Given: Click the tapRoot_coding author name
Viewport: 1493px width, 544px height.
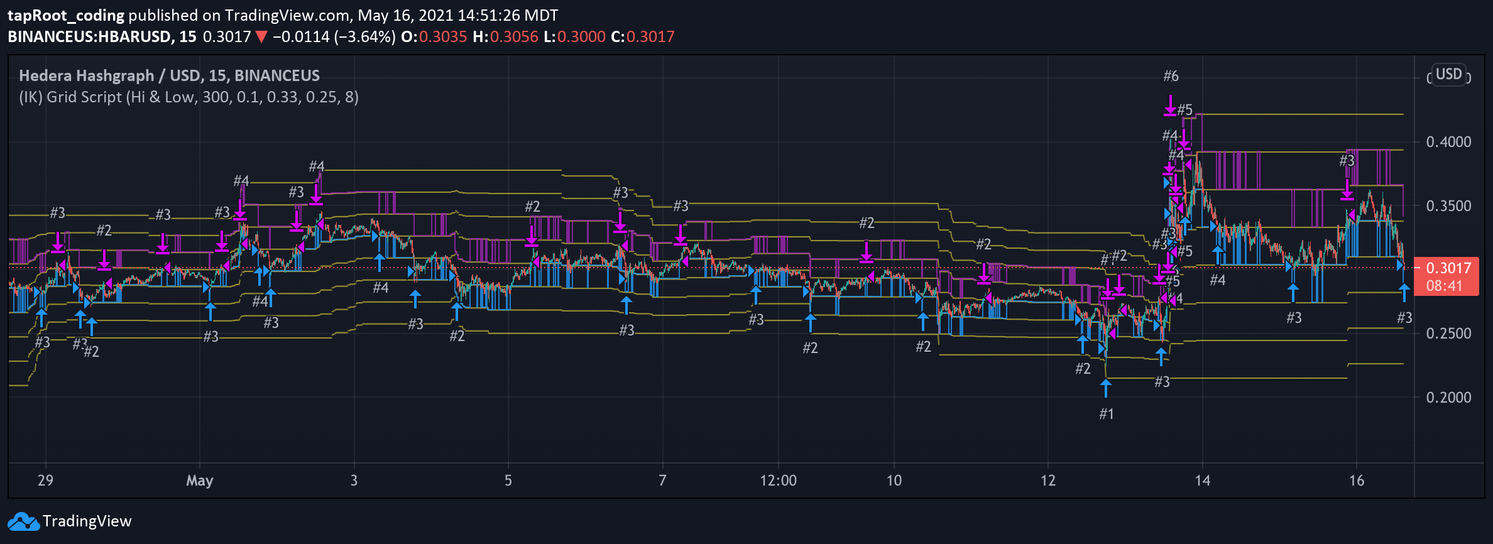Looking at the screenshot, I should click(x=66, y=16).
